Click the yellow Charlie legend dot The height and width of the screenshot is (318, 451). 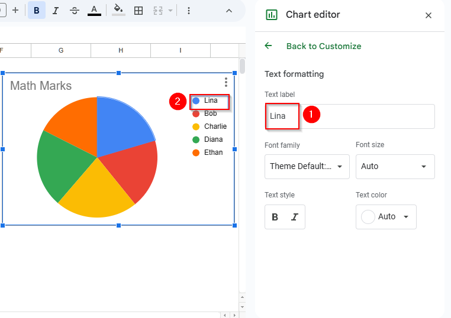coord(196,126)
